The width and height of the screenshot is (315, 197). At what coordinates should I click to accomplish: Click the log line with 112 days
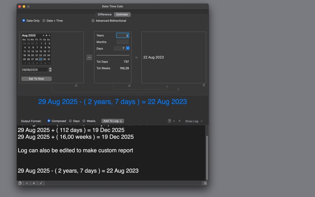[71, 130]
